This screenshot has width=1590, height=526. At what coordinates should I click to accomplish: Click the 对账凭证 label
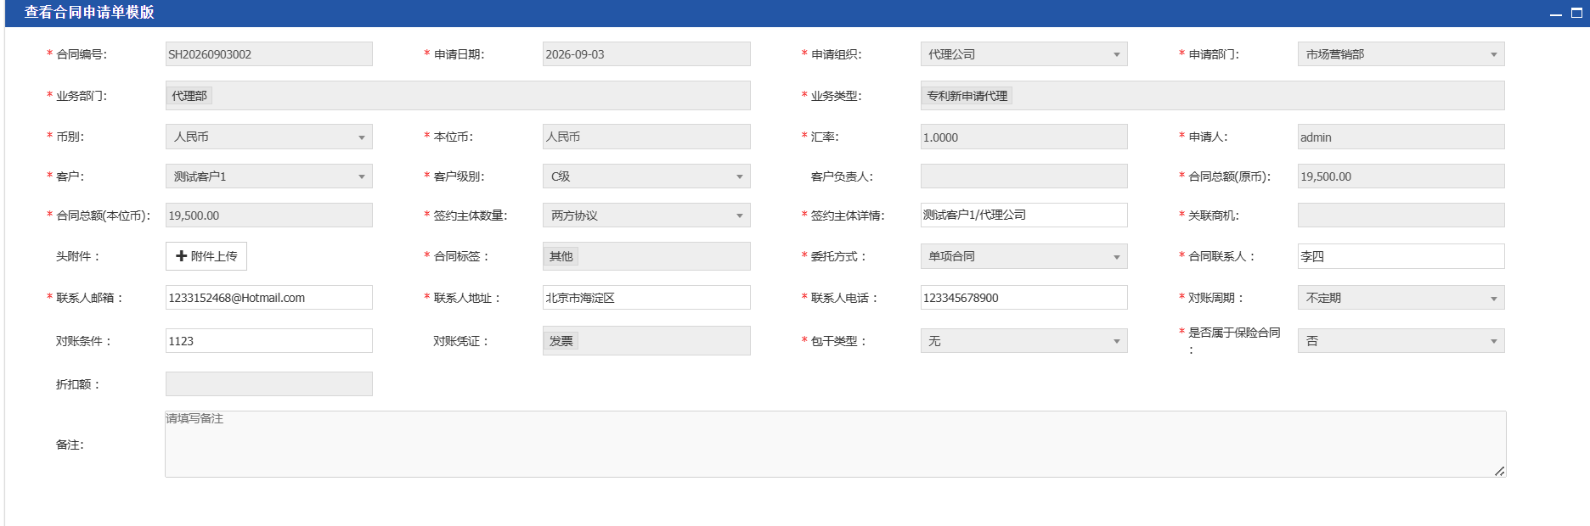click(461, 341)
